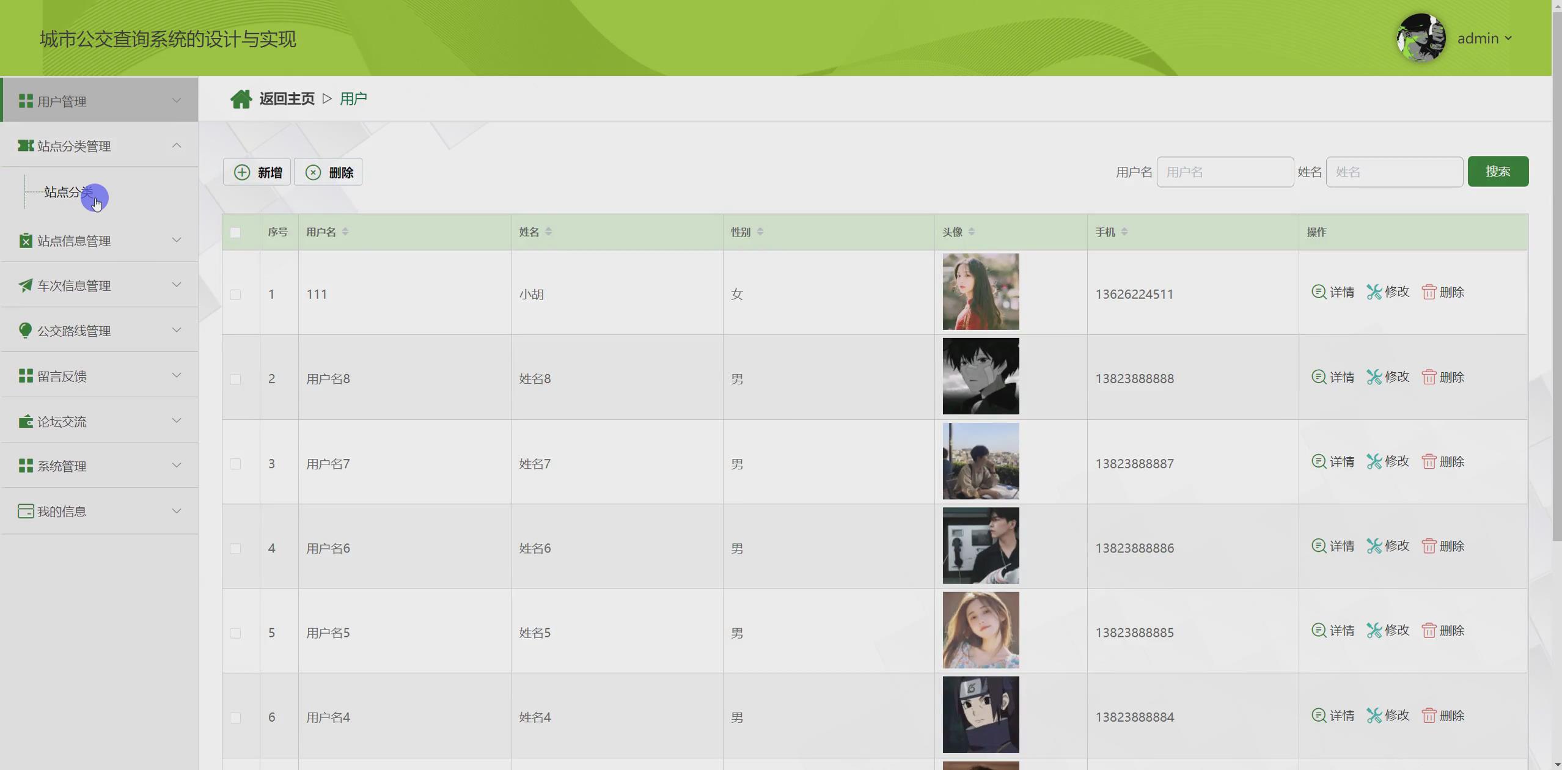Click the trash delete icon for 用户名7

pyautogui.click(x=1428, y=461)
